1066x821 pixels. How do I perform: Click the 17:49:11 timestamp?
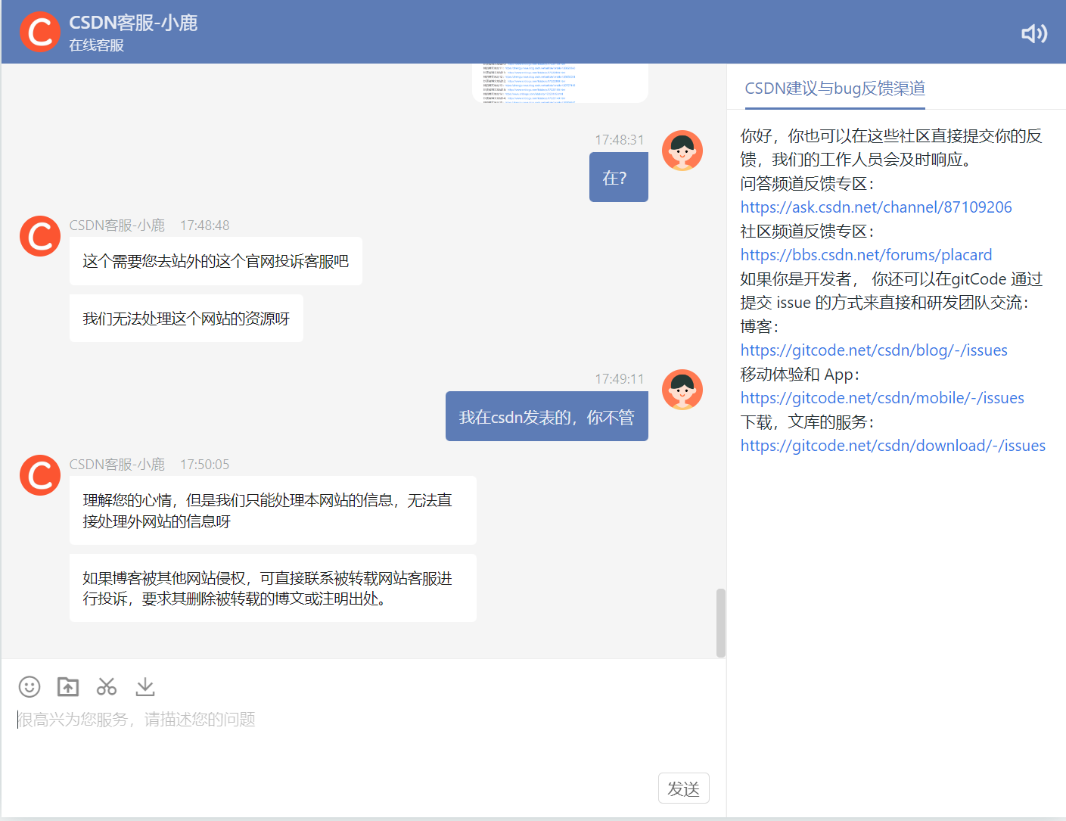[620, 379]
